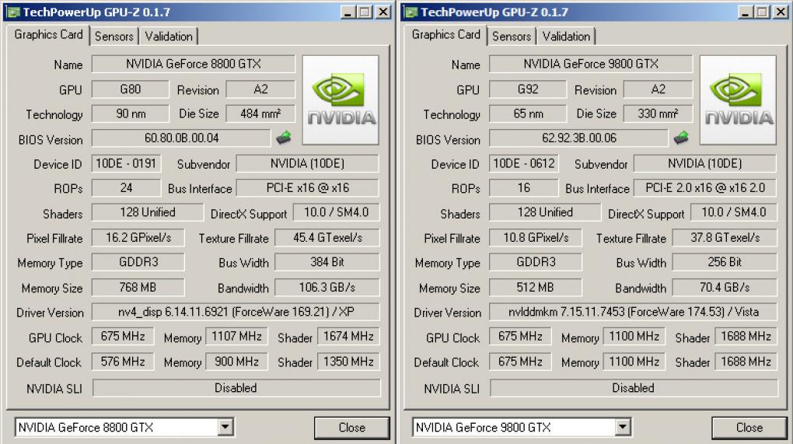Screen dimensions: 793x444
Task: Click BIOS Version value 62.92.3B.00.06
Action: pos(578,138)
